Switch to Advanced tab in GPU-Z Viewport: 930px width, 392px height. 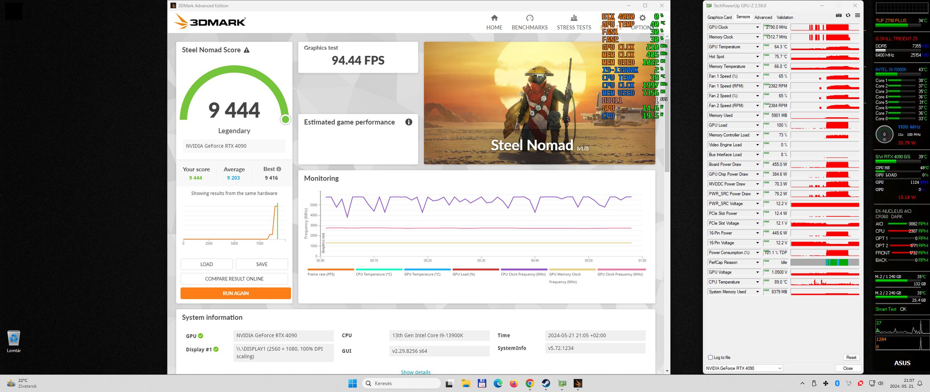click(763, 17)
